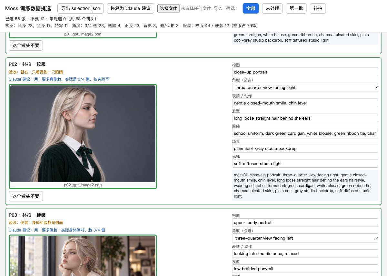Edit P03 构图 upper-body portrait field

[305, 222]
